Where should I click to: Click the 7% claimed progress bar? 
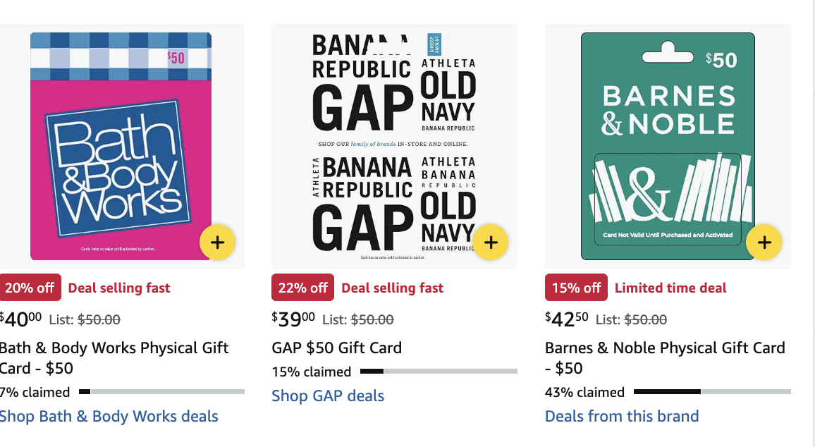[x=161, y=391]
